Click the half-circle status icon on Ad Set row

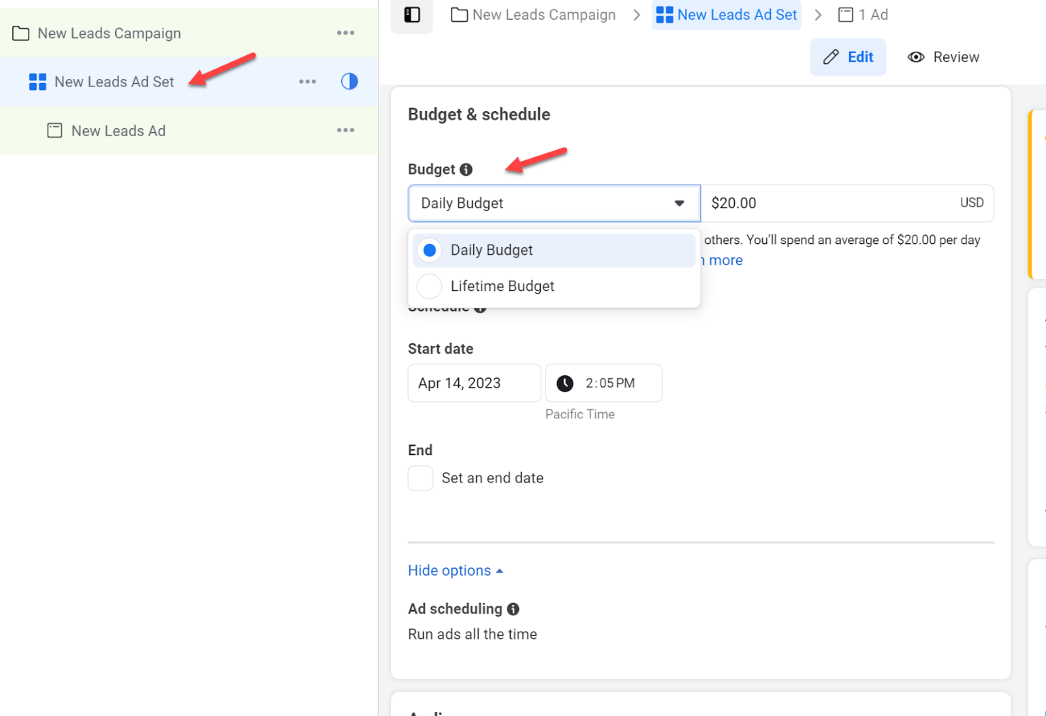pyautogui.click(x=349, y=82)
